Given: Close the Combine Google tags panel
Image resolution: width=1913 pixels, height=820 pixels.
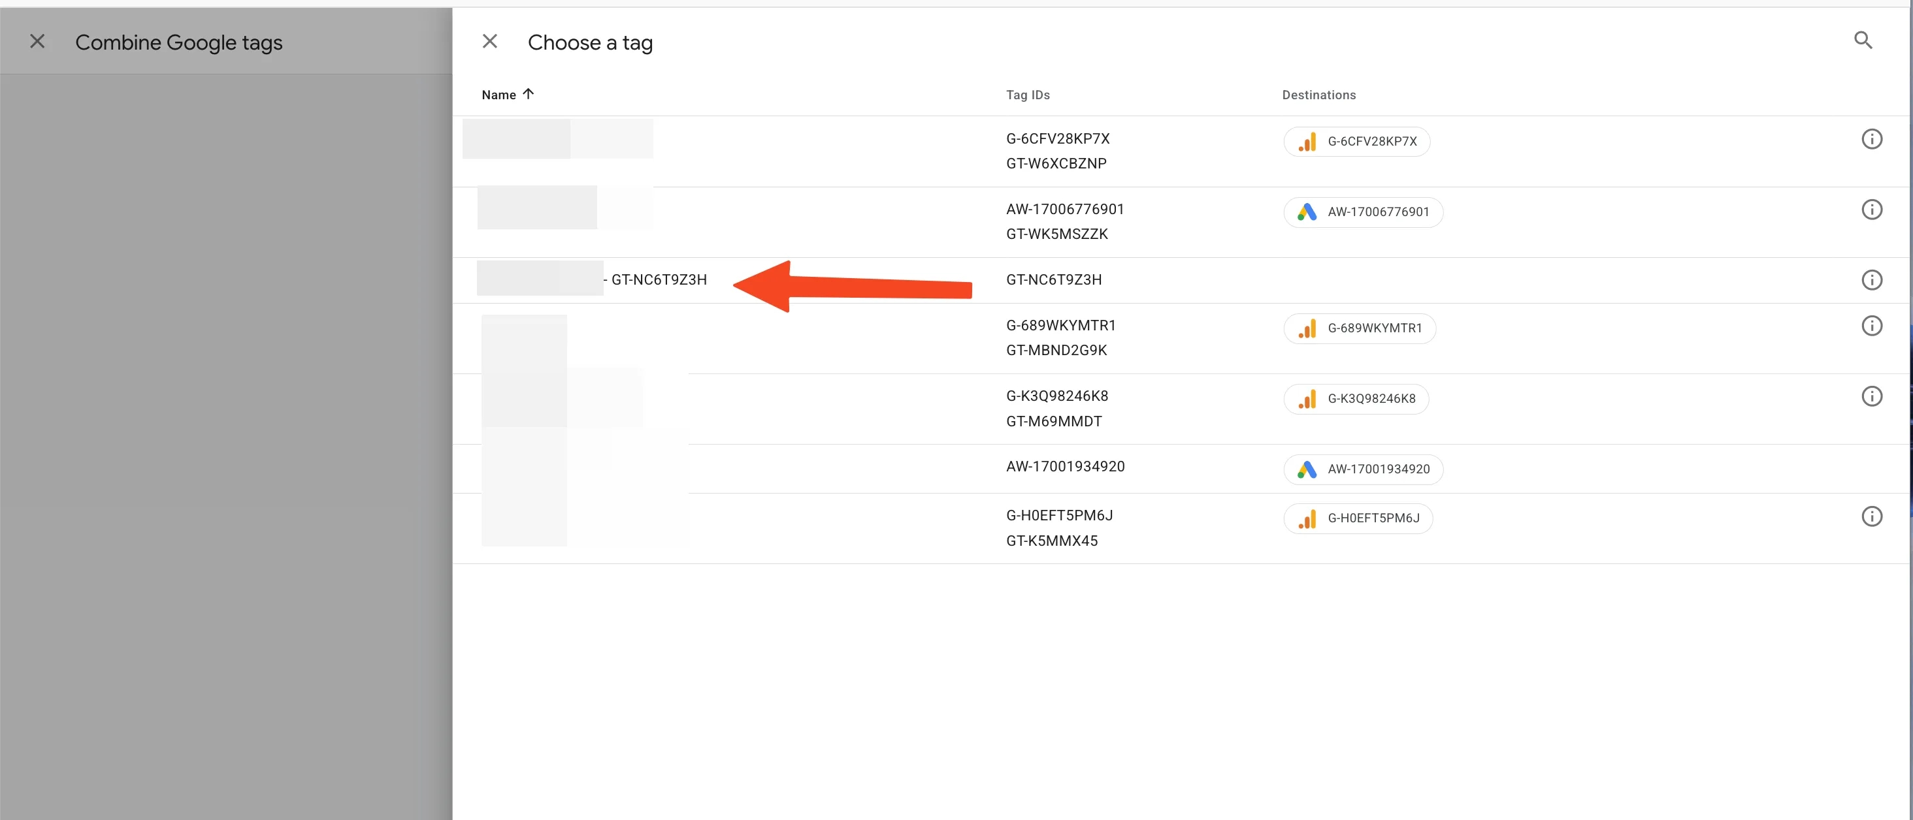Looking at the screenshot, I should pos(37,42).
